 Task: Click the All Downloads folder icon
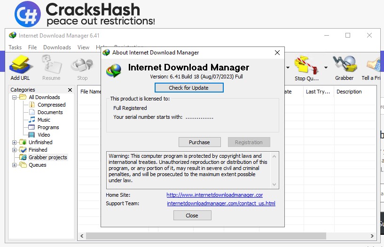coord(23,97)
